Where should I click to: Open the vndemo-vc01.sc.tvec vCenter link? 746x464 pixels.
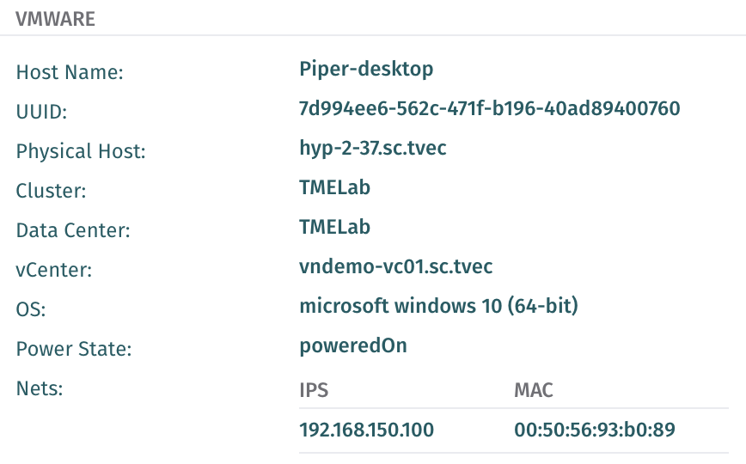click(x=395, y=266)
